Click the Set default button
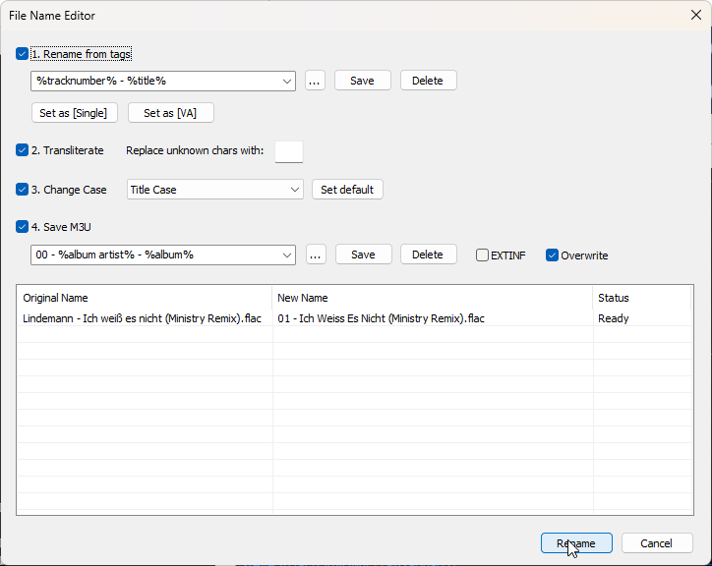The height and width of the screenshot is (566, 712). [x=347, y=190]
